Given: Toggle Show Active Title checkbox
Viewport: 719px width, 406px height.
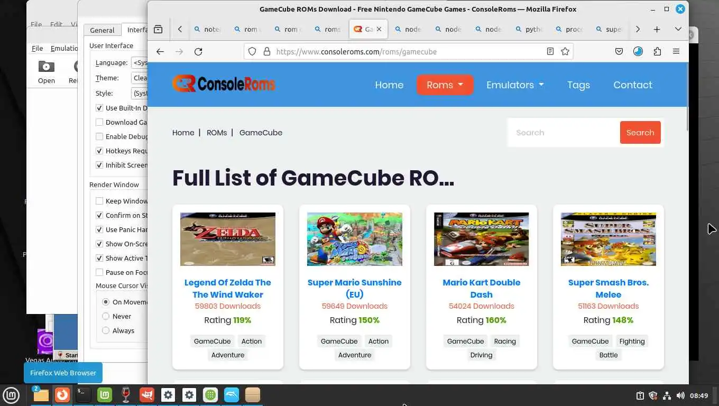Looking at the screenshot, I should click(99, 258).
